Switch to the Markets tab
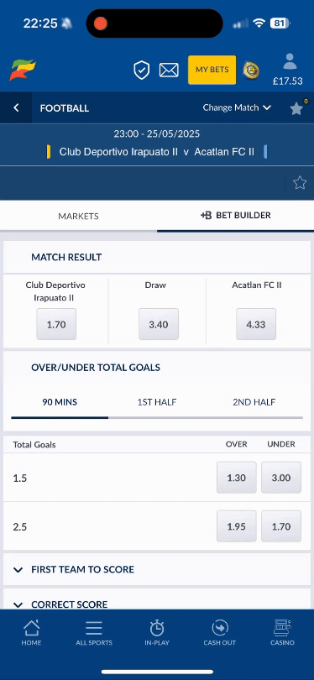314x680 pixels. 79,216
